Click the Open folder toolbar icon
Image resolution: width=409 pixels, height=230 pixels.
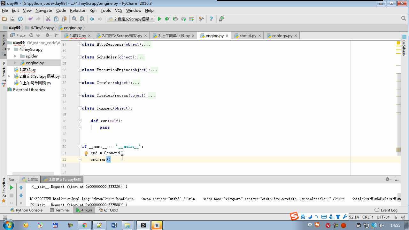[4, 19]
